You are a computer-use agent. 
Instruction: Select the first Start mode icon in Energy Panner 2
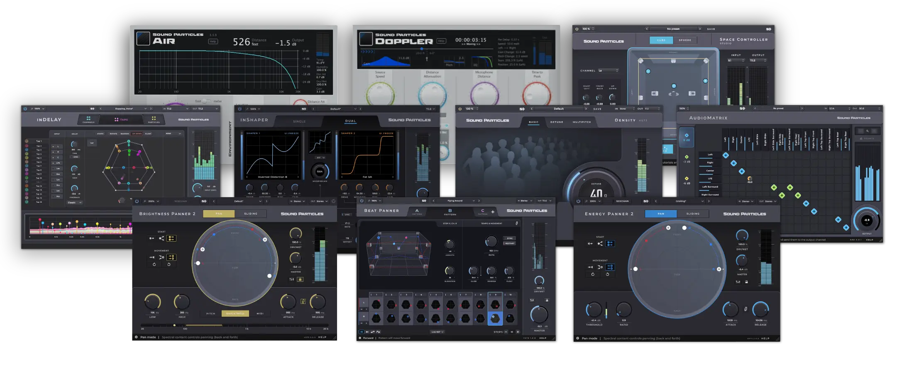[590, 244]
